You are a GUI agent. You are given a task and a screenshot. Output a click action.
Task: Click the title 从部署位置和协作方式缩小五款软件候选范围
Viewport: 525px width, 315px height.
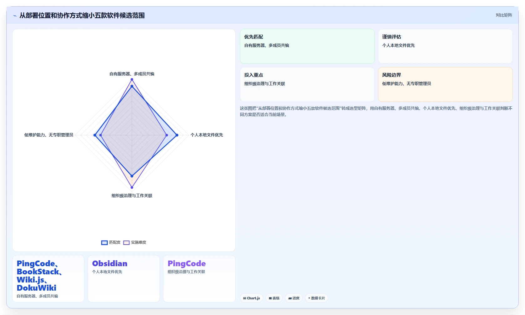pos(82,15)
